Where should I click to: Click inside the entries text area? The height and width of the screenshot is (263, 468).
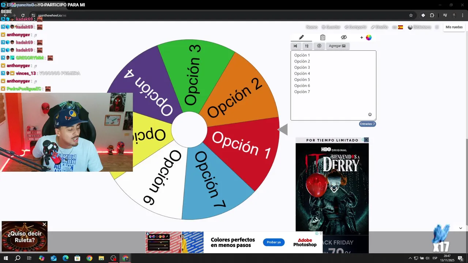point(333,85)
